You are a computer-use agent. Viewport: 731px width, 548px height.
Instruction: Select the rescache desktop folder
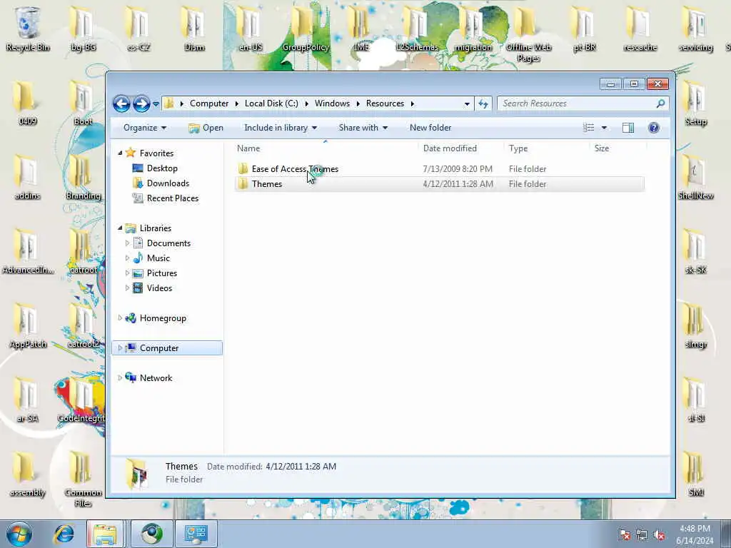tap(640, 29)
